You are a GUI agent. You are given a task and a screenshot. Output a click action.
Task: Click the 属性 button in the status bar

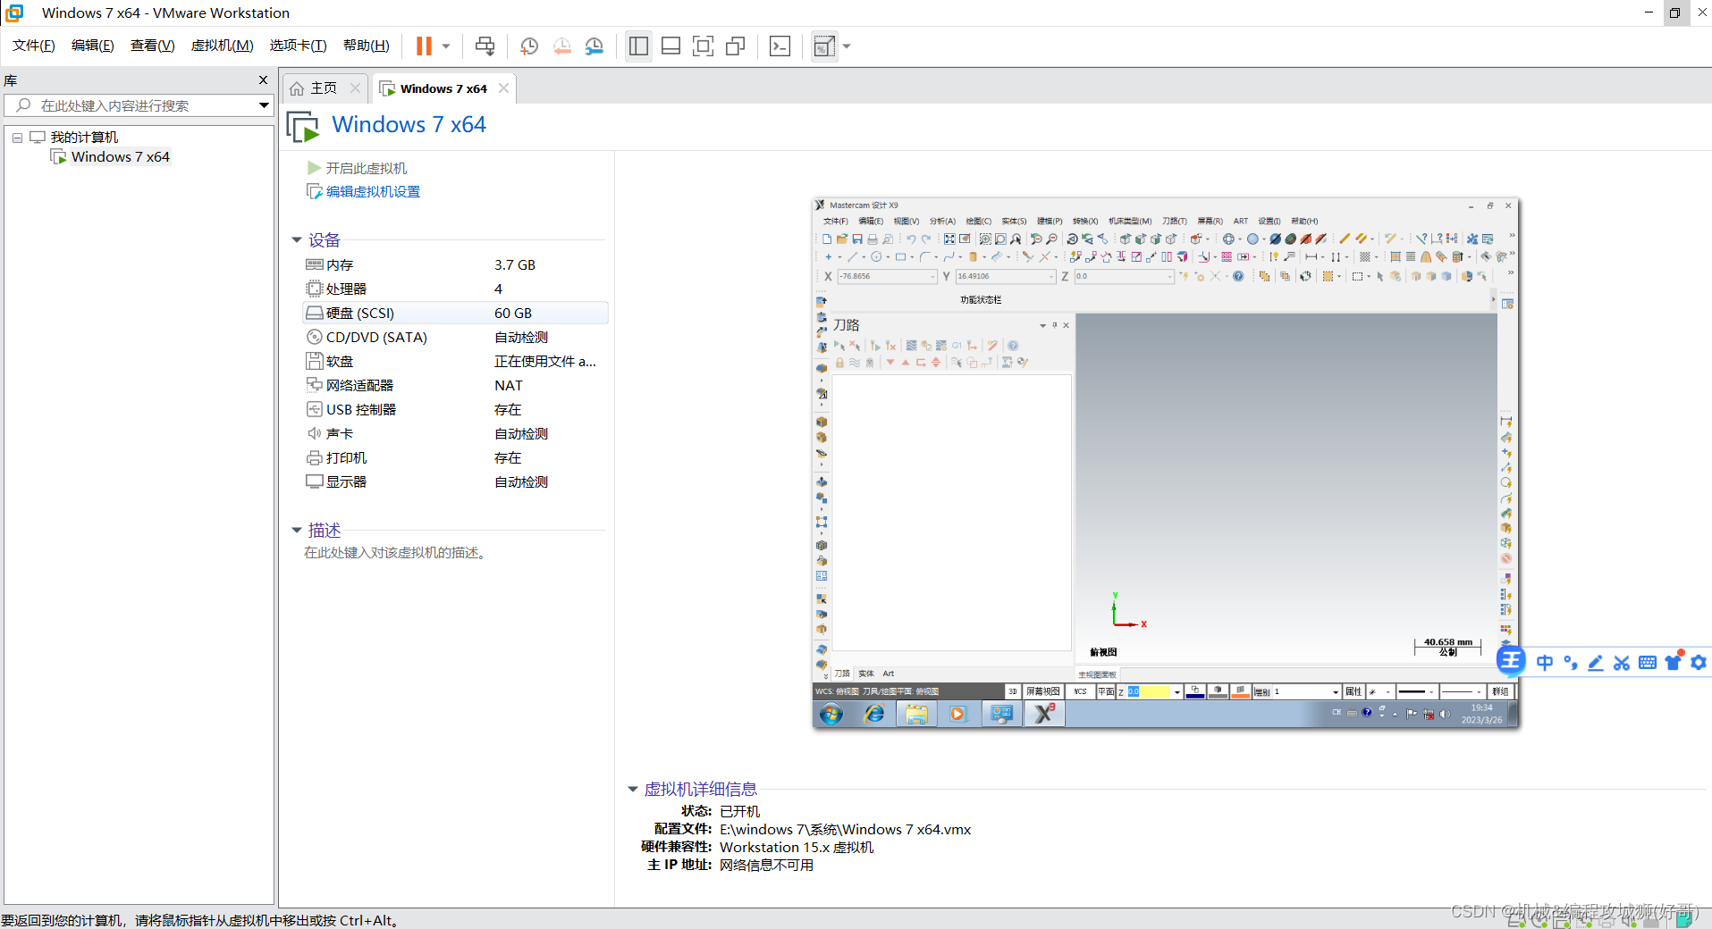click(1354, 691)
